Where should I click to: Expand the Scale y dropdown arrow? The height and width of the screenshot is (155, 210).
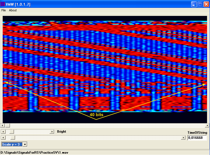tap(25, 144)
